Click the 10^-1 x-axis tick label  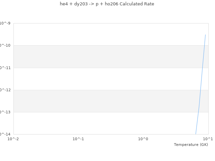78,139
